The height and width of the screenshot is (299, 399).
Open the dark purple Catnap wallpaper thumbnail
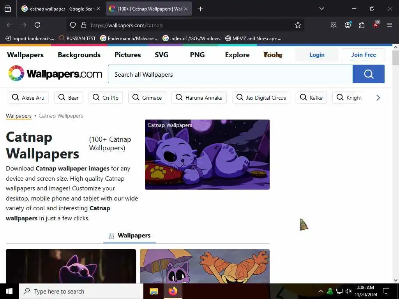pos(71,266)
